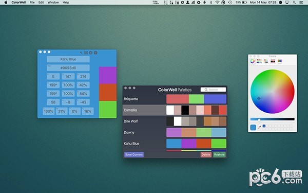Open the Edit menu
Image resolution: width=308 pixels, height=193 pixels.
[x=41, y=3]
